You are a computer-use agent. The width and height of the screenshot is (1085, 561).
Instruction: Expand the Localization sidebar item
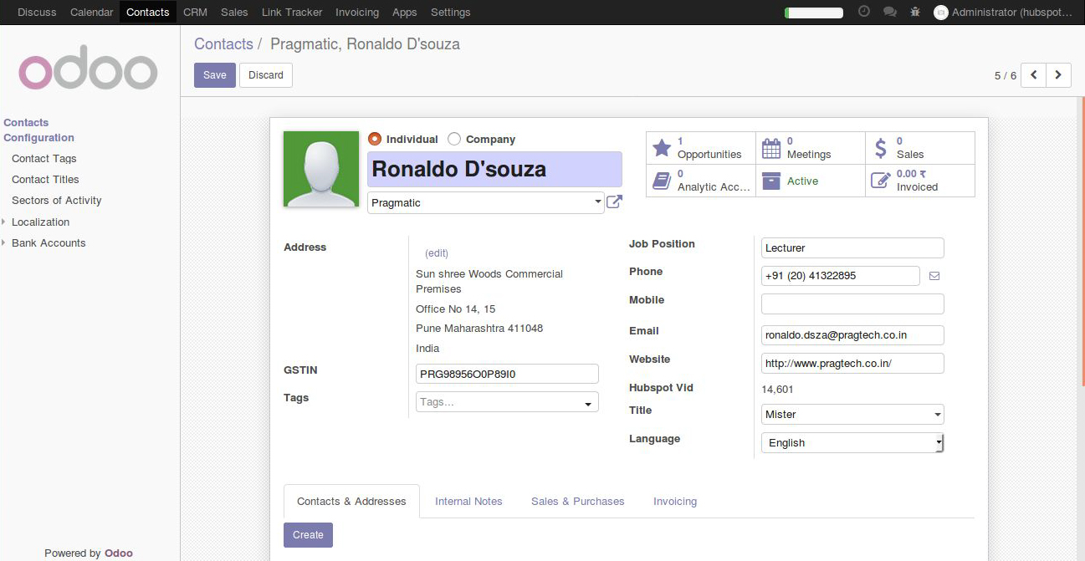pos(40,222)
